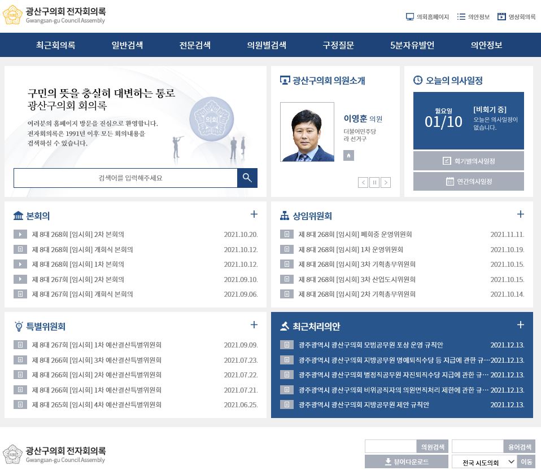
Task: Expand the 상임위원회 section with plus
Action: click(520, 214)
